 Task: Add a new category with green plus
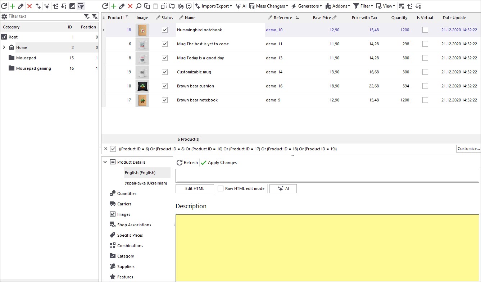coord(13,6)
